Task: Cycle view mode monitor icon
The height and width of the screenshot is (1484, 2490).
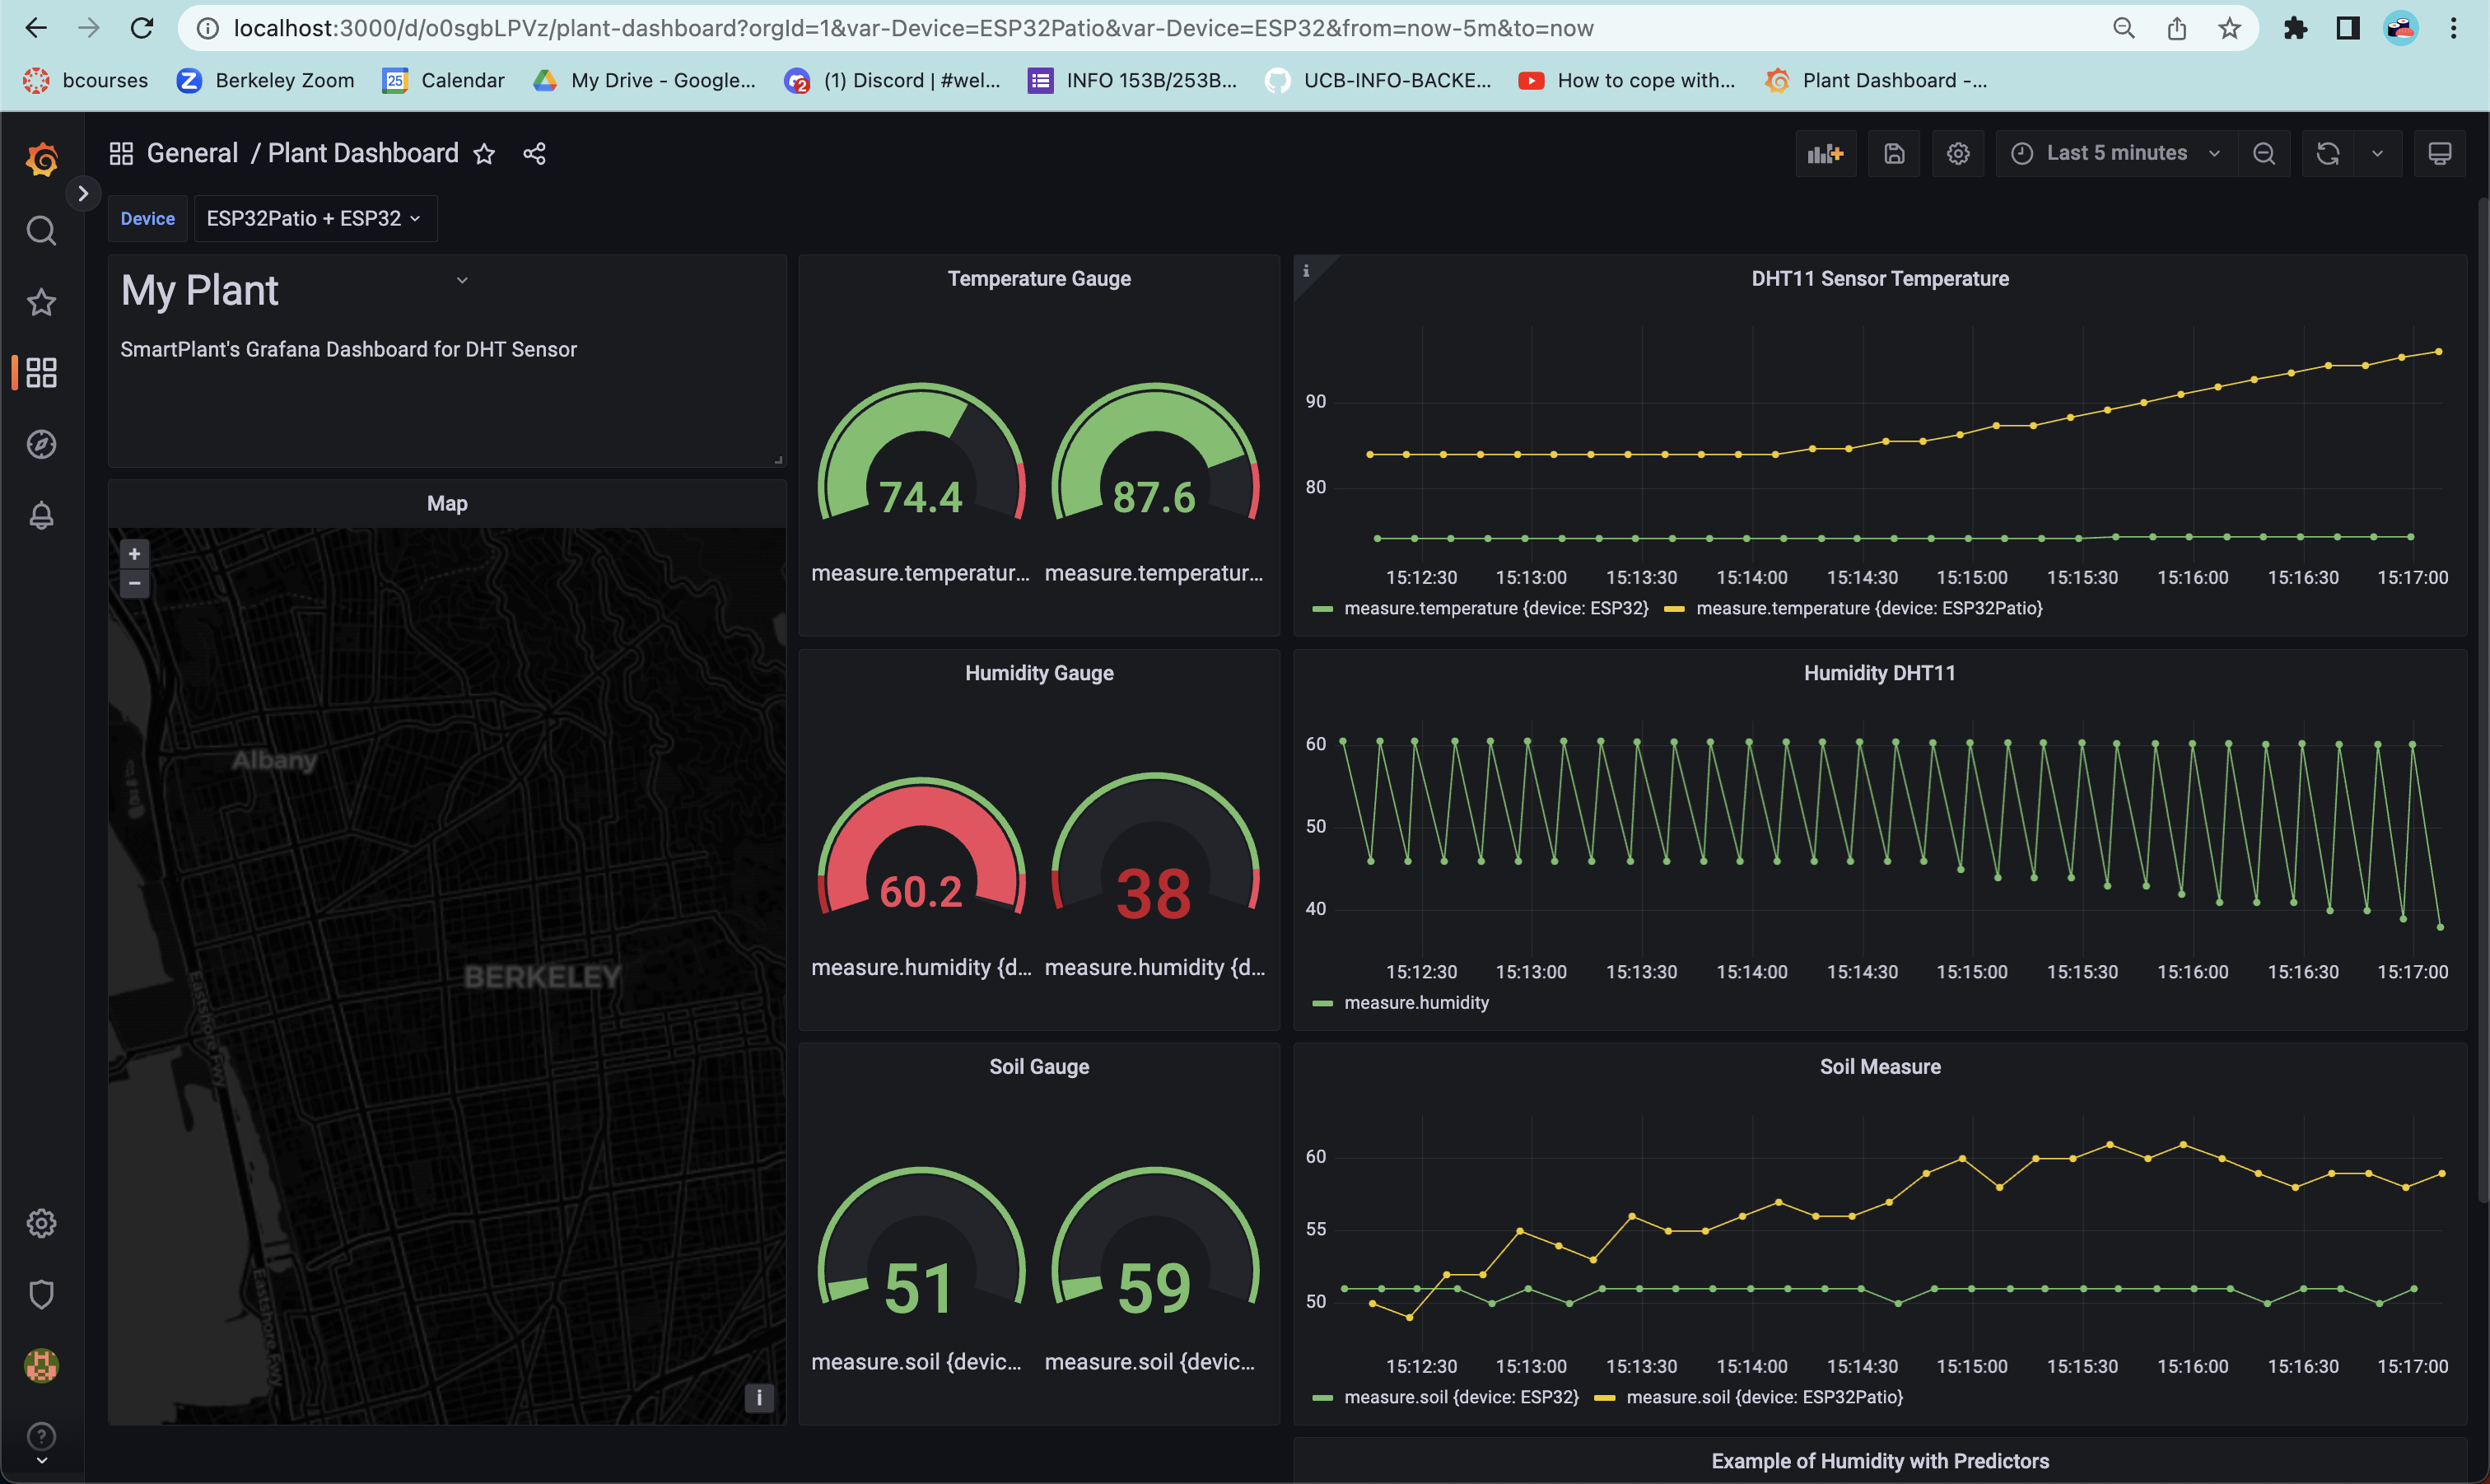Action: pyautogui.click(x=2440, y=154)
